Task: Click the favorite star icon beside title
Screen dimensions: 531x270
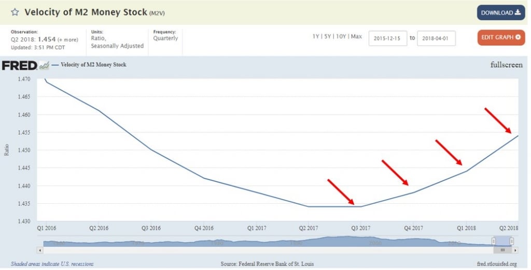Action: tap(15, 12)
